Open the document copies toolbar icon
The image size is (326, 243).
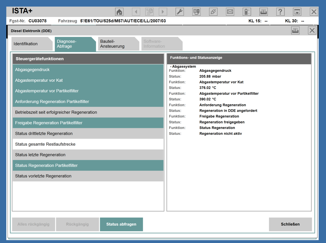tap(150, 12)
